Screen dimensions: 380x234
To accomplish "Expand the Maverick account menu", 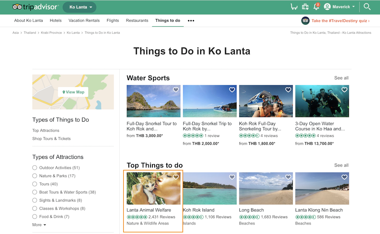I will point(339,7).
